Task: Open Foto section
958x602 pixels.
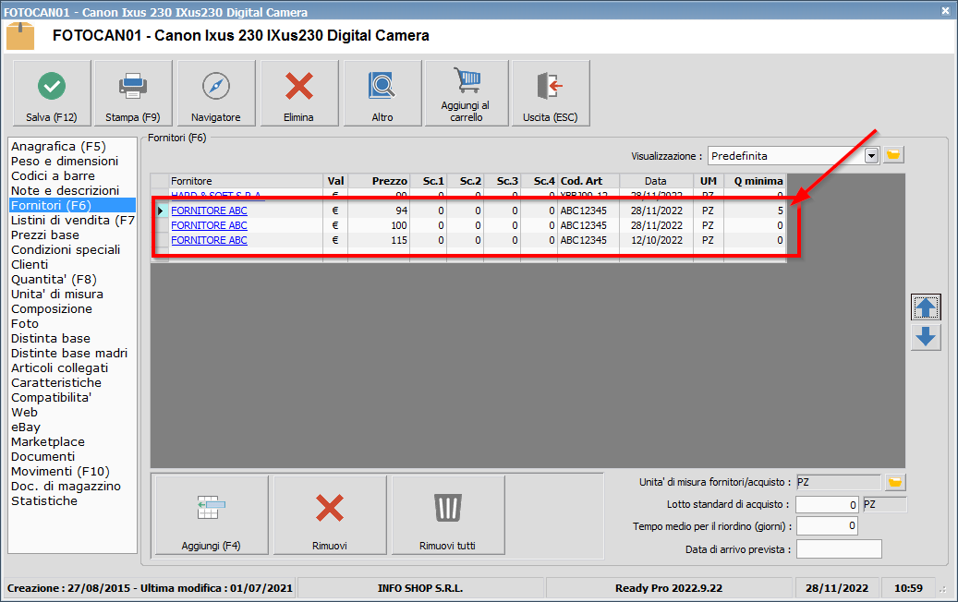Action: (24, 323)
